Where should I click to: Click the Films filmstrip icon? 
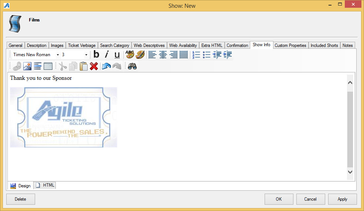tap(15, 24)
